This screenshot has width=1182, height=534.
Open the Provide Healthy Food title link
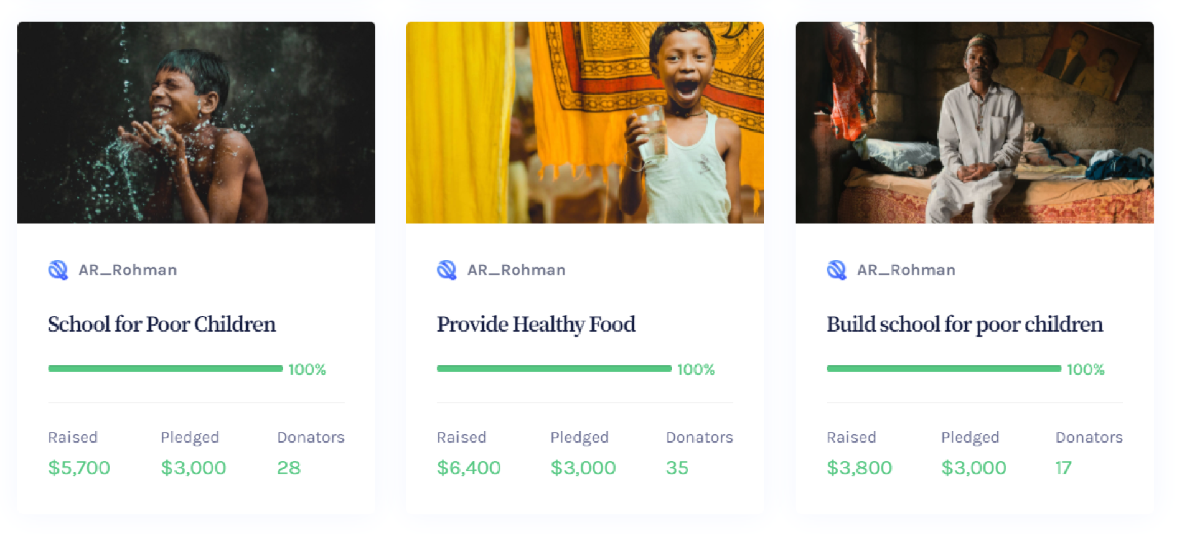[536, 324]
